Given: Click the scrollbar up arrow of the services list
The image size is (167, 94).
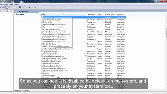Looking at the screenshot, I should (166, 14).
